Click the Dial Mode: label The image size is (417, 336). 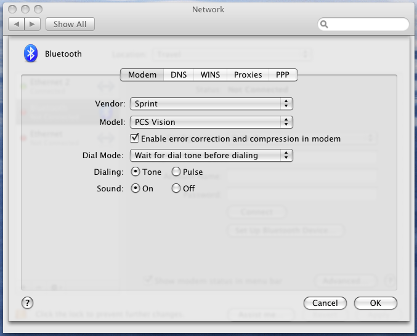(103, 155)
